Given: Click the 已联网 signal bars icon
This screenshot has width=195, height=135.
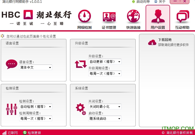Looking at the screenshot, I should tap(5, 132).
